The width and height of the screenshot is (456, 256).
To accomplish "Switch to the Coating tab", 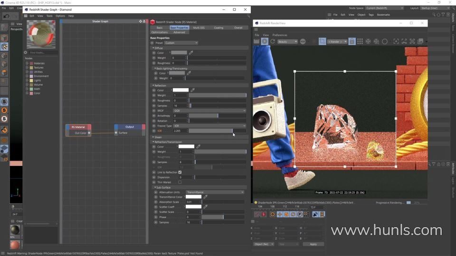I will pyautogui.click(x=218, y=28).
